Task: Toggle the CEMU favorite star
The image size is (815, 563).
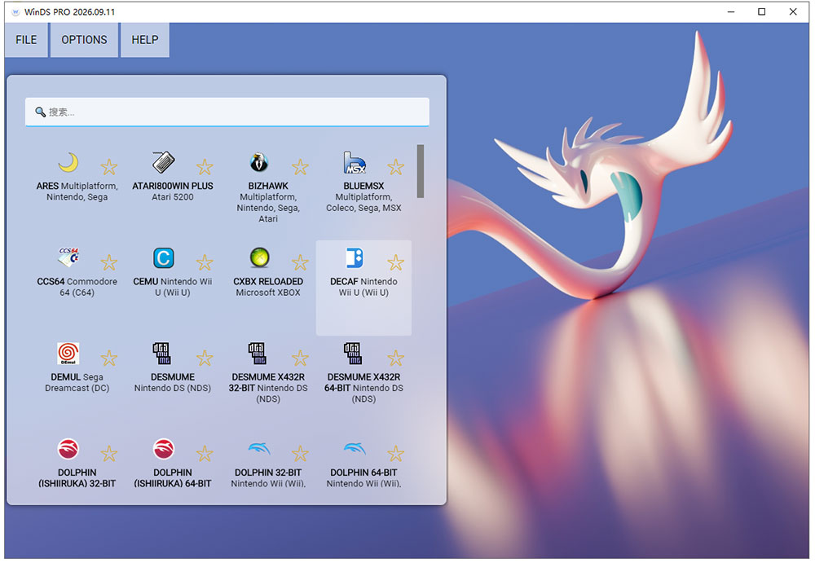Action: [x=205, y=262]
